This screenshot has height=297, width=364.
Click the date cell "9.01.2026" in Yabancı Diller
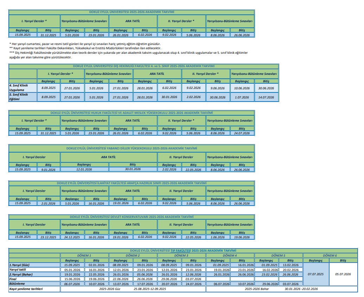pos(48,170)
